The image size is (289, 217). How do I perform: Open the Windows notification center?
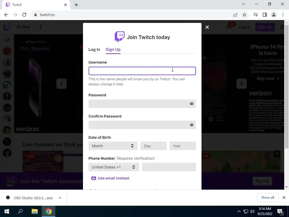coord(280,211)
